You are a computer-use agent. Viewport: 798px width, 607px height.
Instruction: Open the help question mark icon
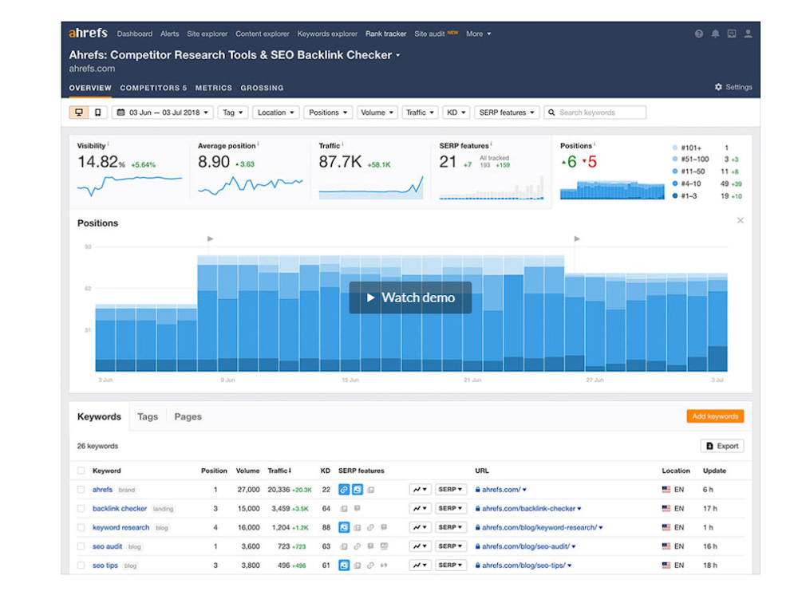(x=699, y=34)
